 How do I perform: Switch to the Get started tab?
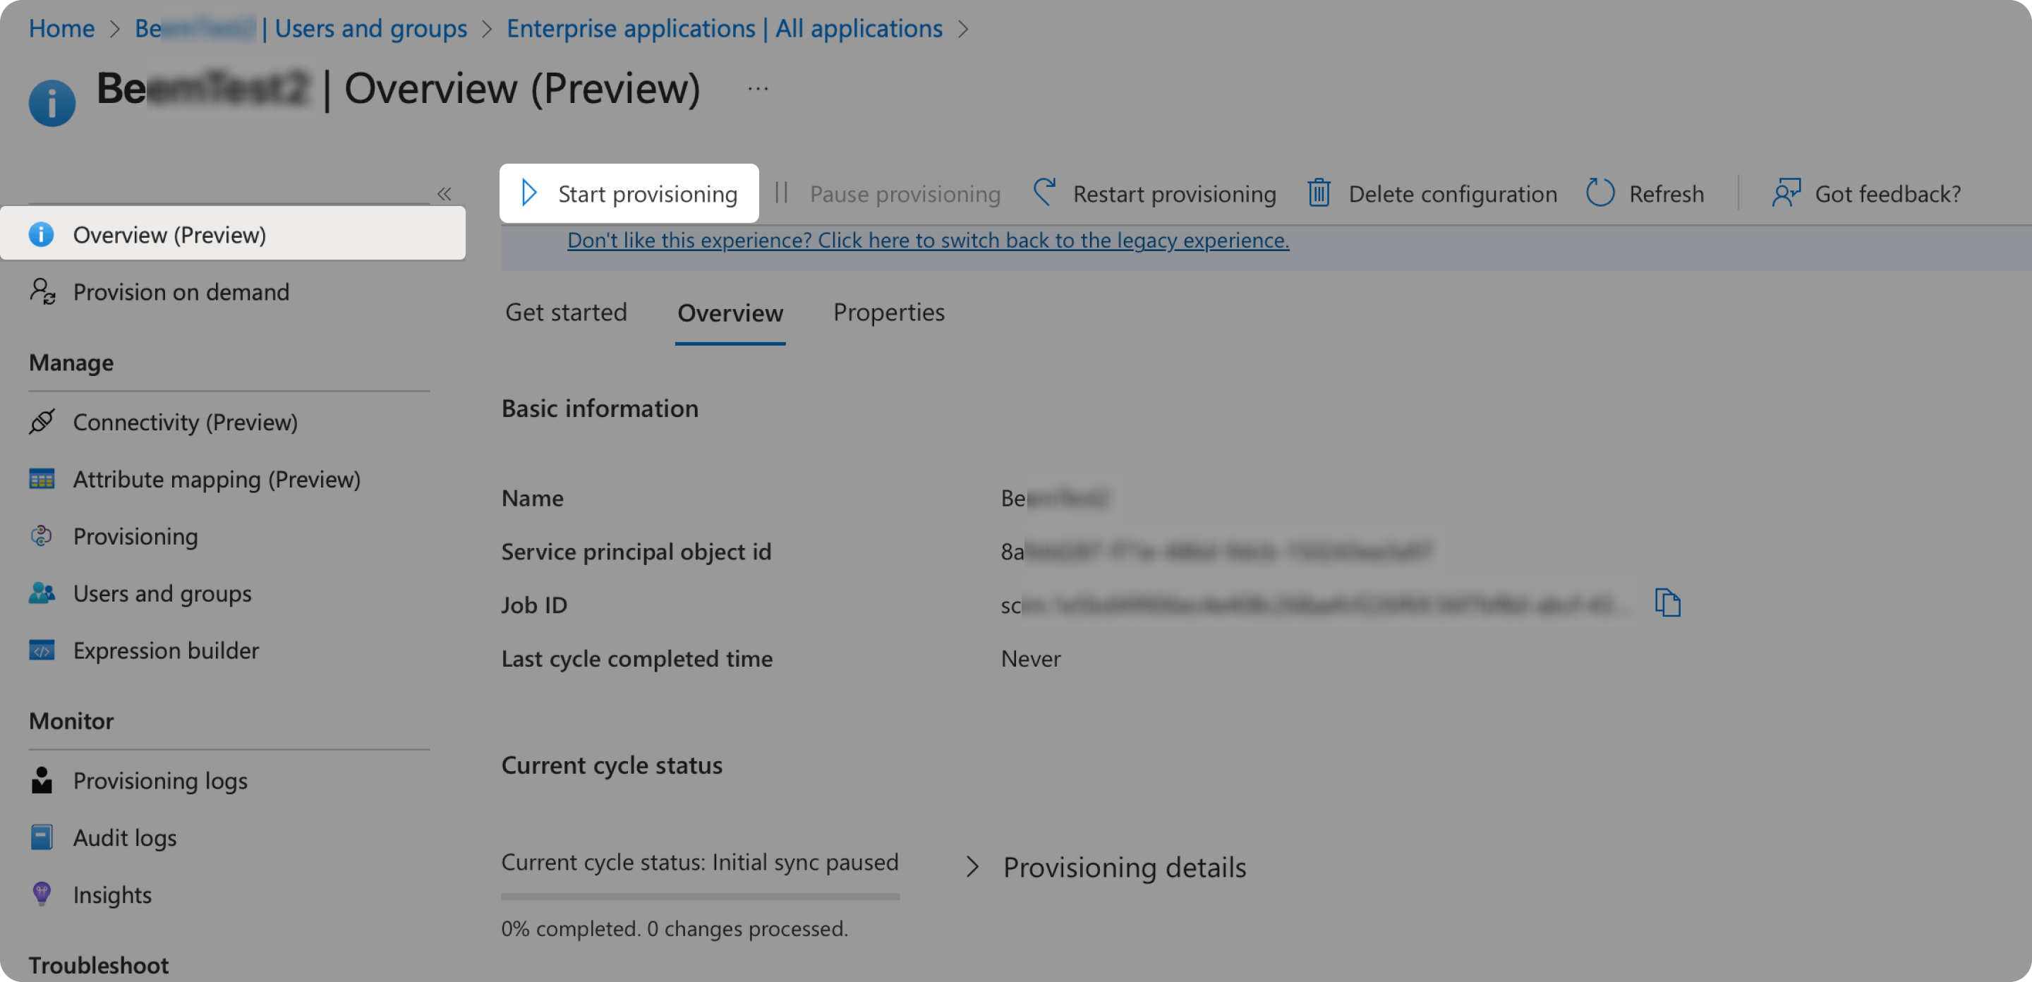(x=566, y=313)
